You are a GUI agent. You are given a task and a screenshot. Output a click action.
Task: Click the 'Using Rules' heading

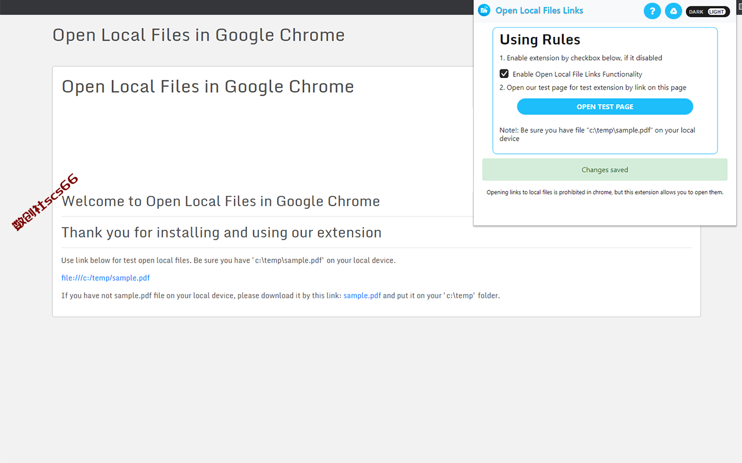(x=540, y=39)
